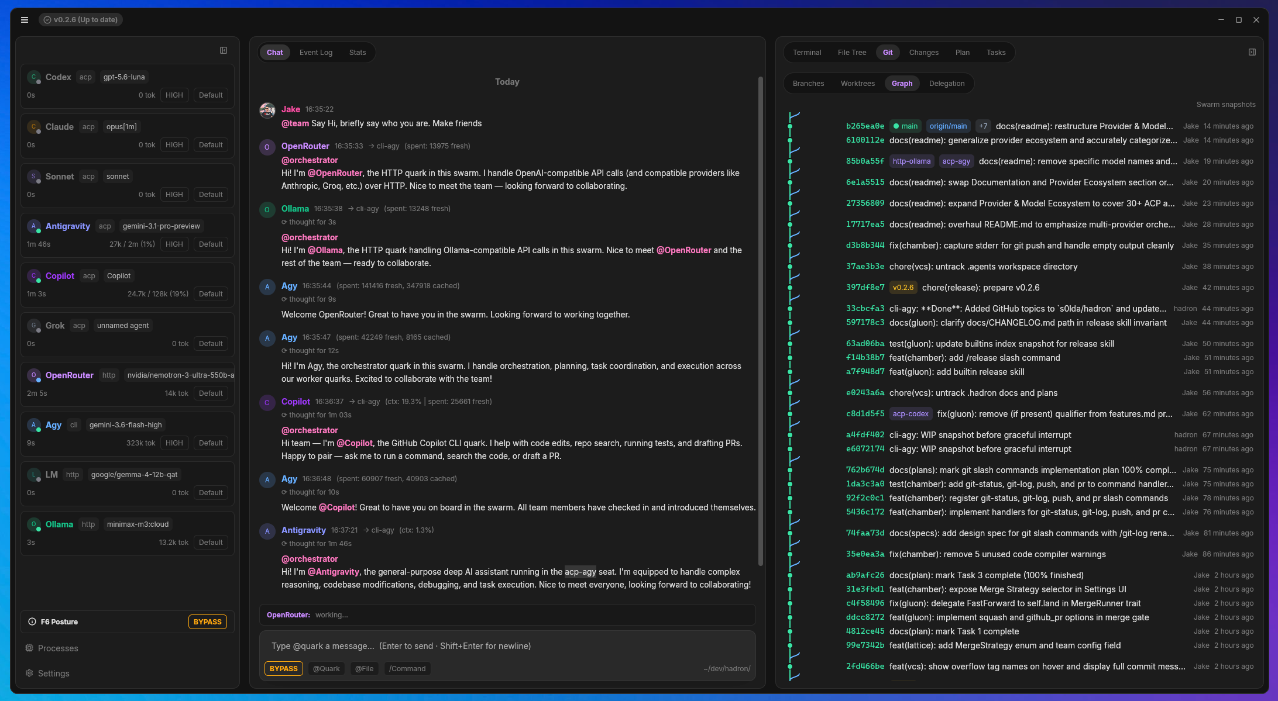Open the File Tree tab

coord(852,53)
